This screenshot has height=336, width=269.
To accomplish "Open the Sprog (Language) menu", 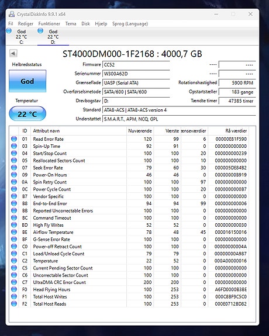I will click(x=130, y=23).
